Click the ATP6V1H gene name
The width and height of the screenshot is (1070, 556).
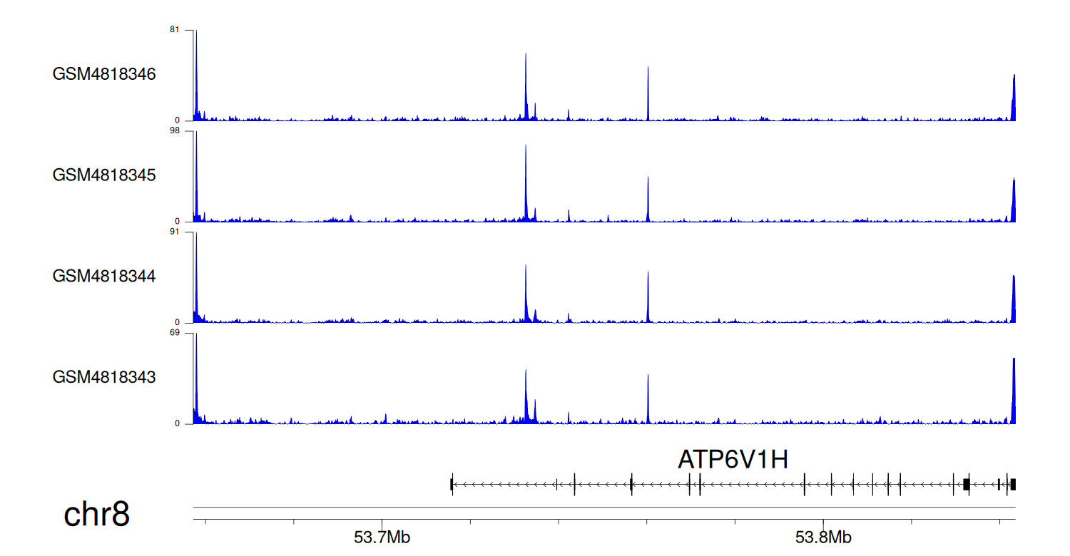[733, 460]
